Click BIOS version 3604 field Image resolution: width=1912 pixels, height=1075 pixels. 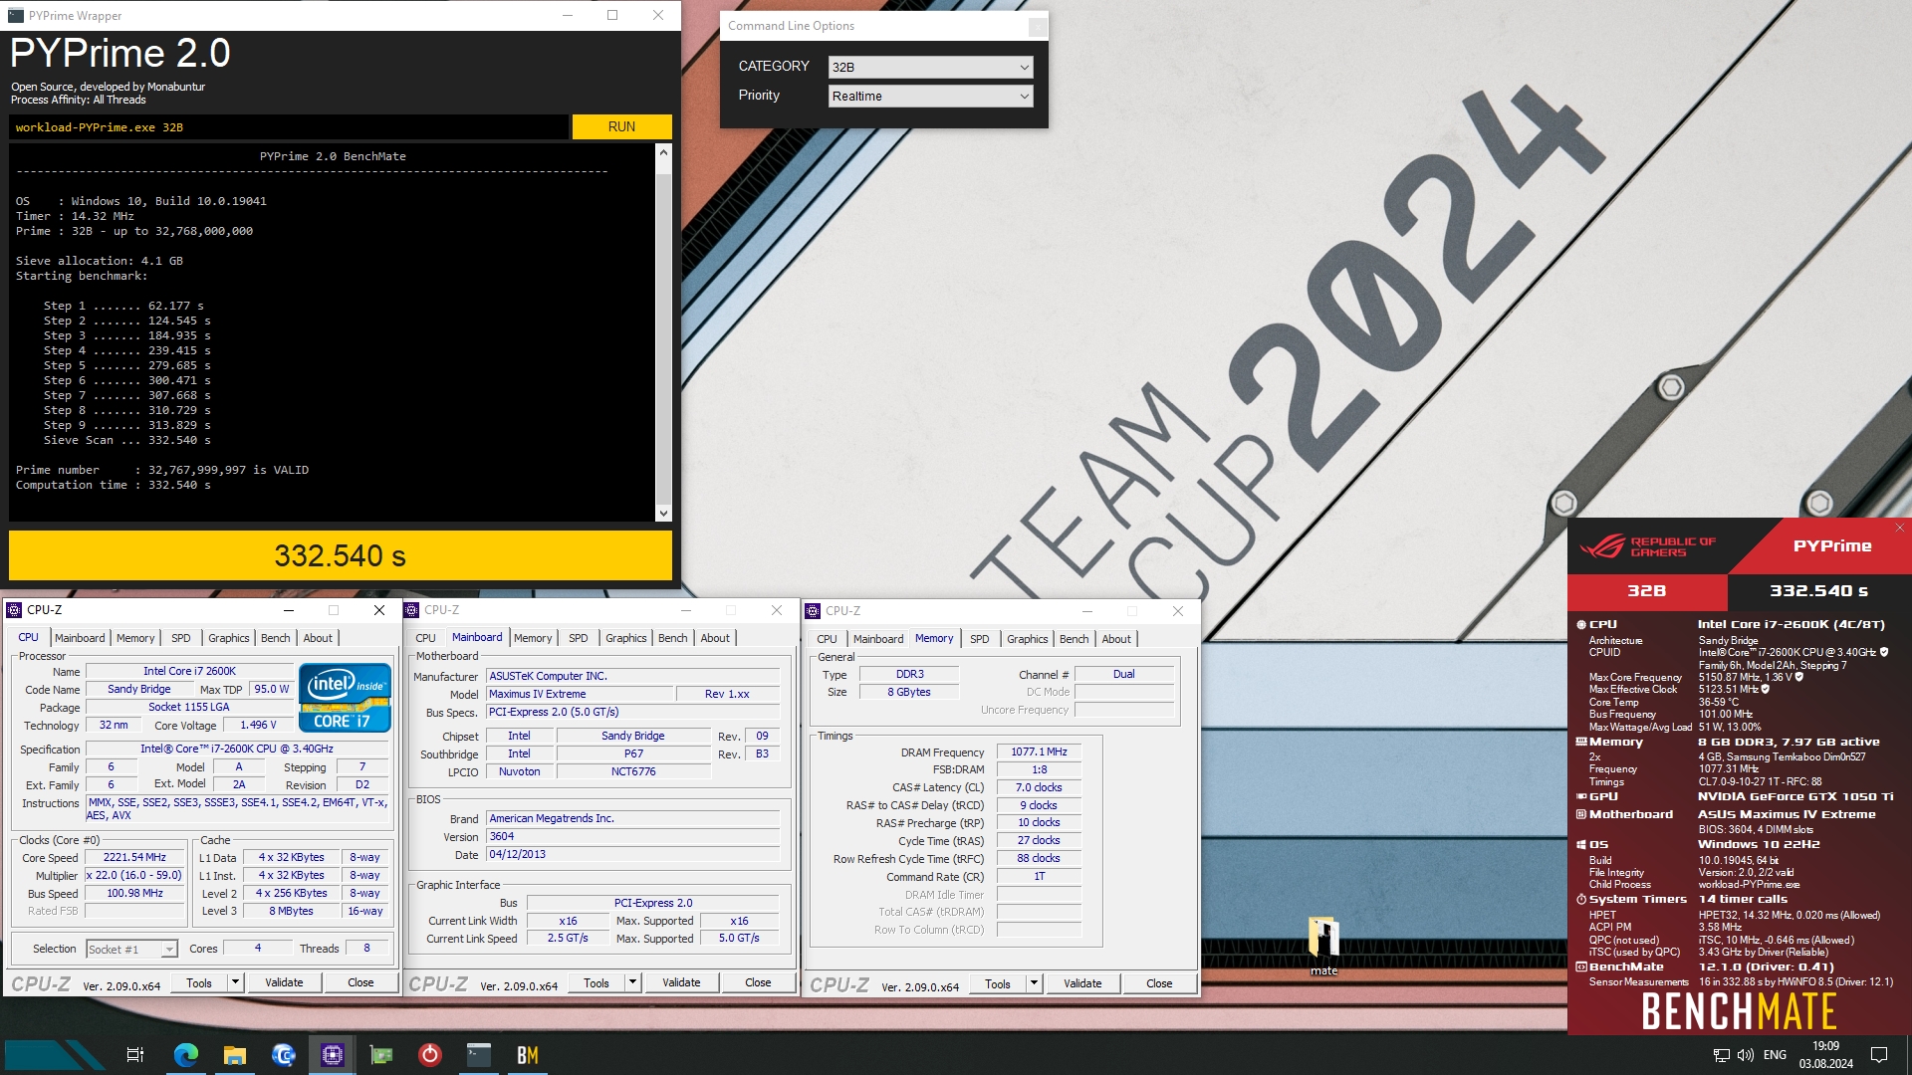point(632,836)
